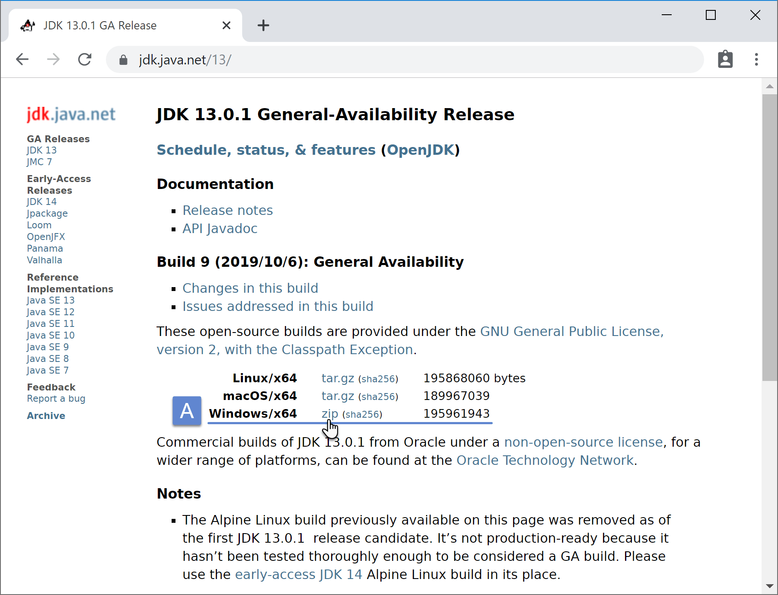Viewport: 778px width, 595px height.
Task: Go back with the browser back arrow
Action: click(x=22, y=59)
